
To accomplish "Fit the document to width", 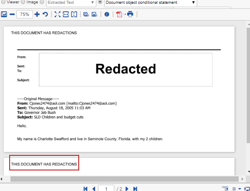I will pyautogui.click(x=66, y=14).
